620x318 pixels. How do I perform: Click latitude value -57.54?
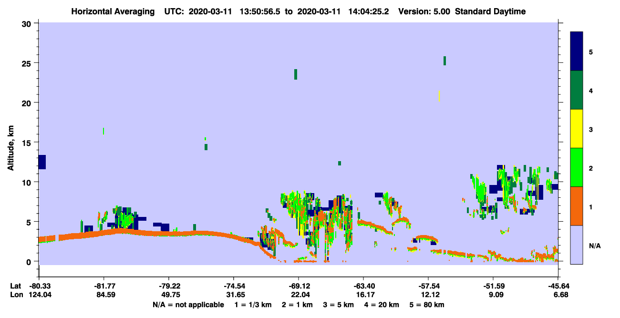pos(428,286)
